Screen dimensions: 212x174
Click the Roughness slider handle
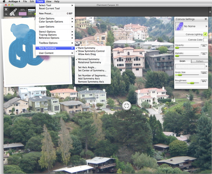coord(192,83)
